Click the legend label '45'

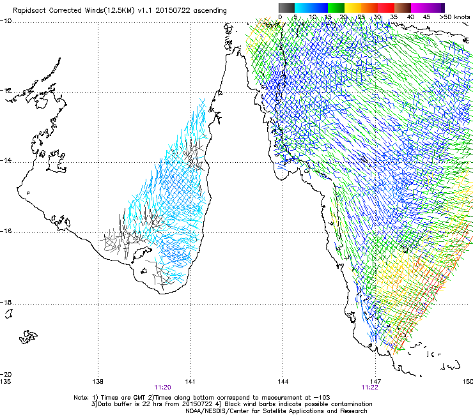pyautogui.click(x=426, y=17)
